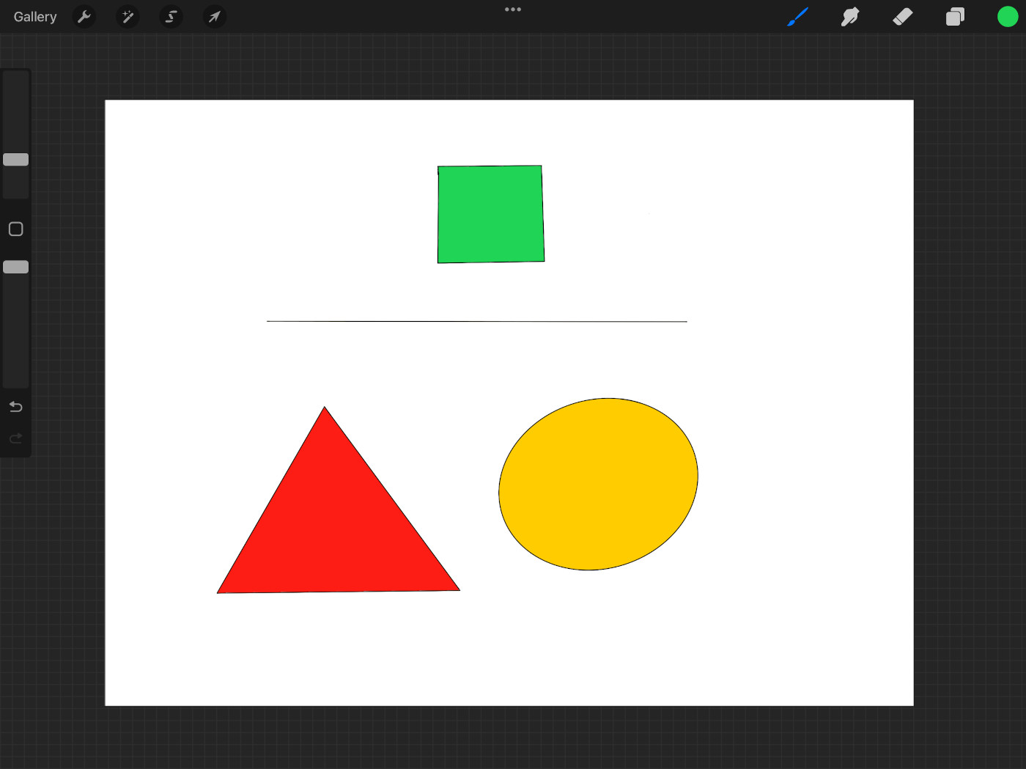Select the Eraser tool
This screenshot has width=1026, height=769.
coord(902,17)
